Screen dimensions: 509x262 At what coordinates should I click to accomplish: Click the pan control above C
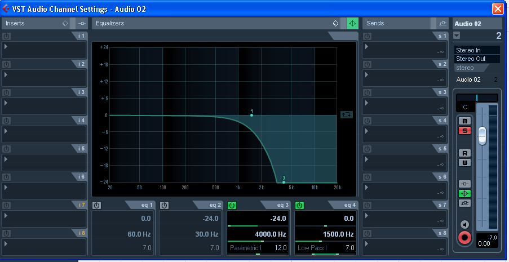(477, 97)
